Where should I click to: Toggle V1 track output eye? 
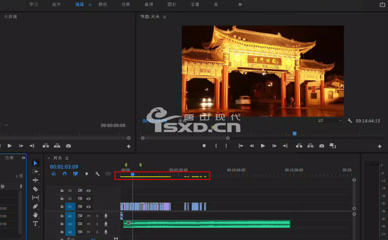(x=88, y=207)
